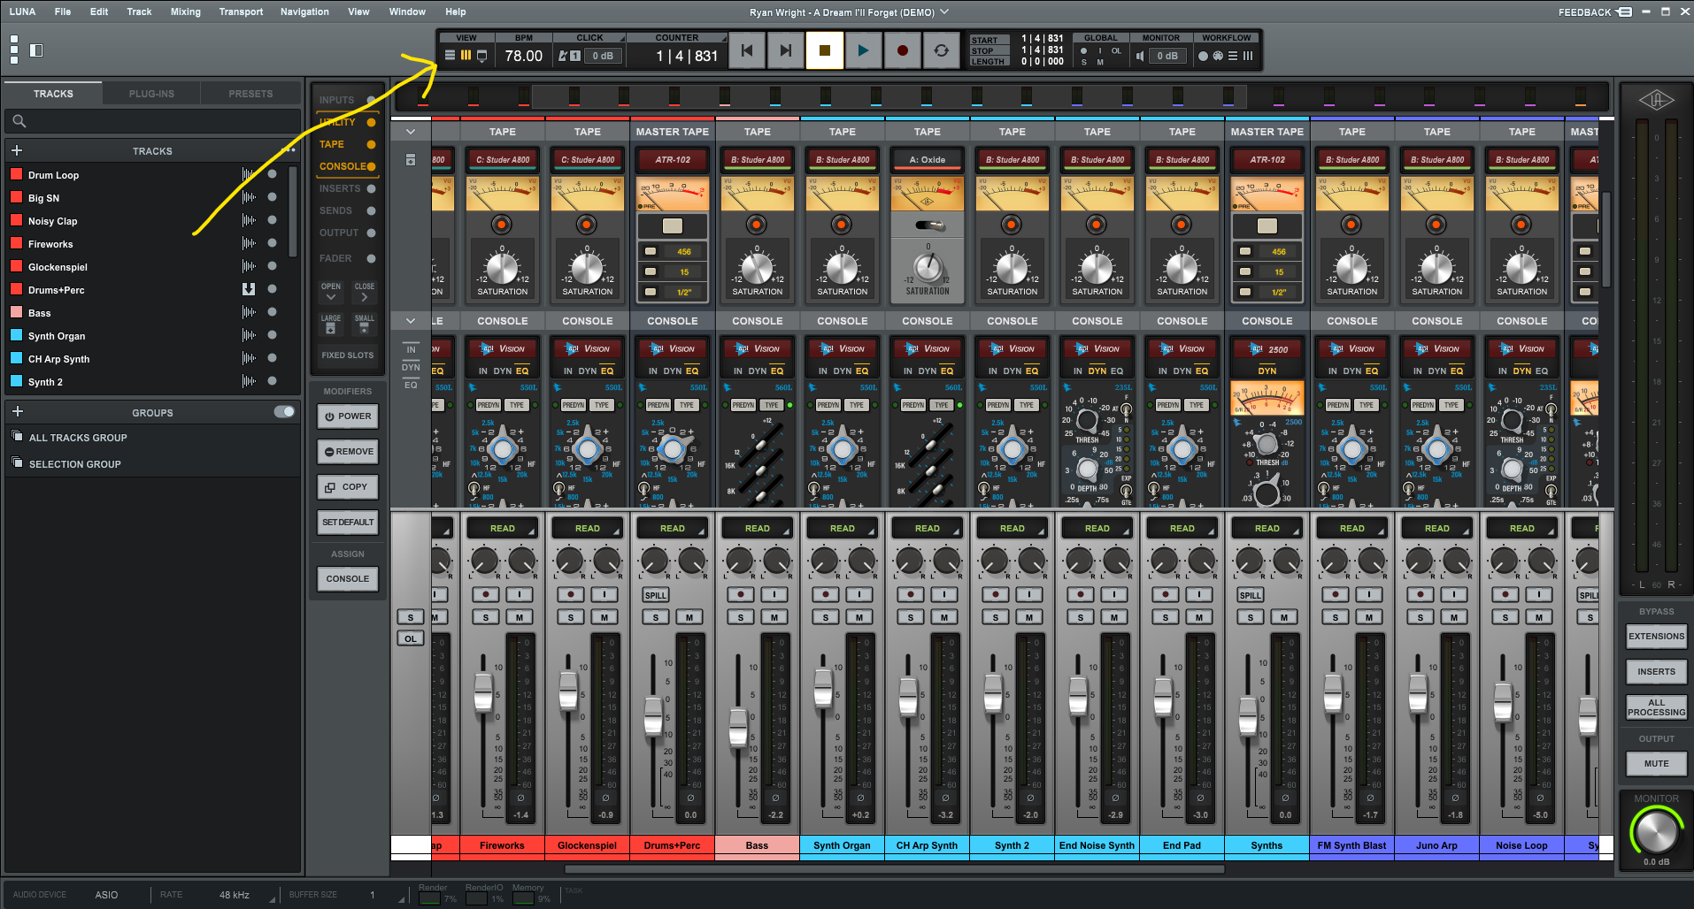Select the mixer view icon in VIEW section
The image size is (1694, 909).
point(466,55)
